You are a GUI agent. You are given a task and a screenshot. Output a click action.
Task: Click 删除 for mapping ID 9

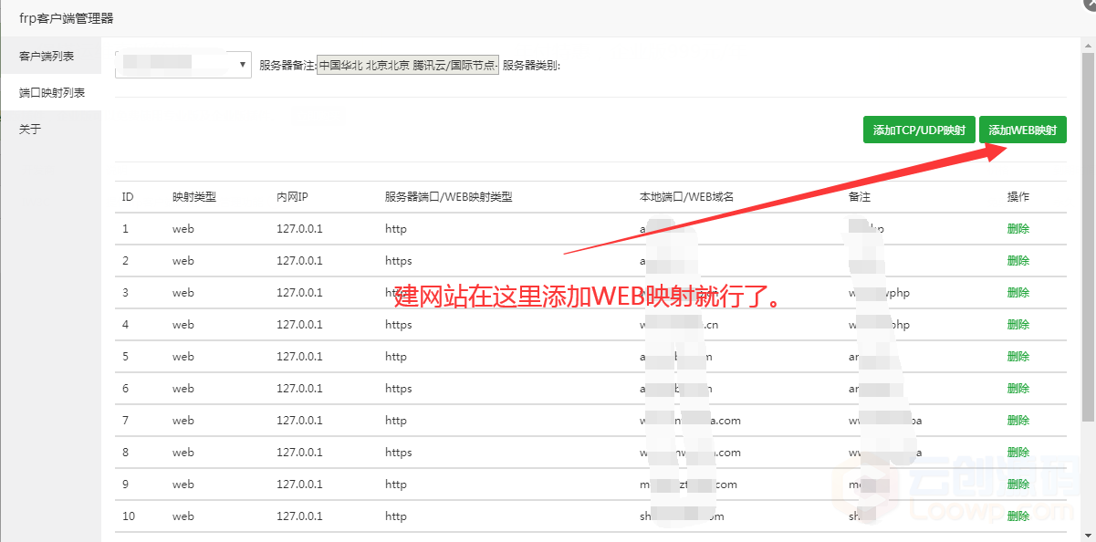coord(1018,485)
